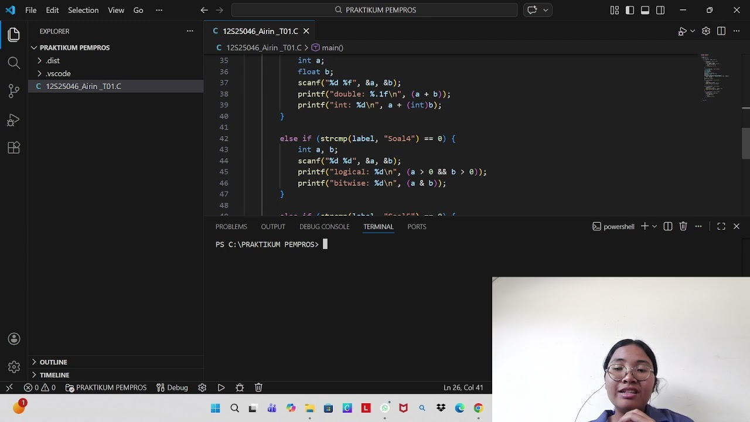Image resolution: width=750 pixels, height=422 pixels.
Task: Switch to the OUTPUT tab
Action: coord(273,227)
